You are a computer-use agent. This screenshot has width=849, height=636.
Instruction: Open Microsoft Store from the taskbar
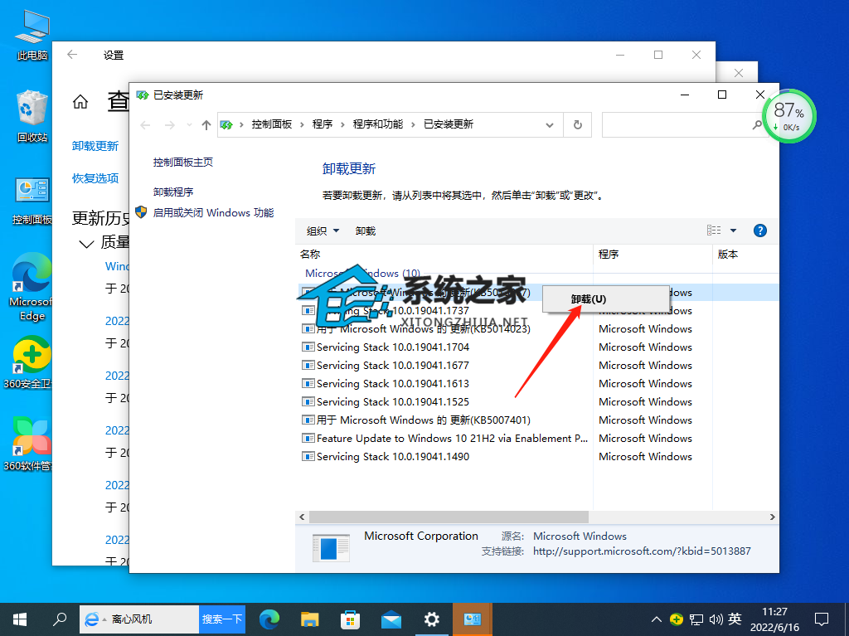tap(350, 619)
